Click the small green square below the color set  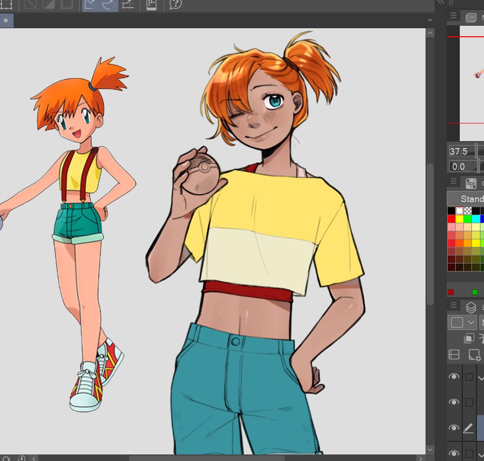(x=475, y=292)
